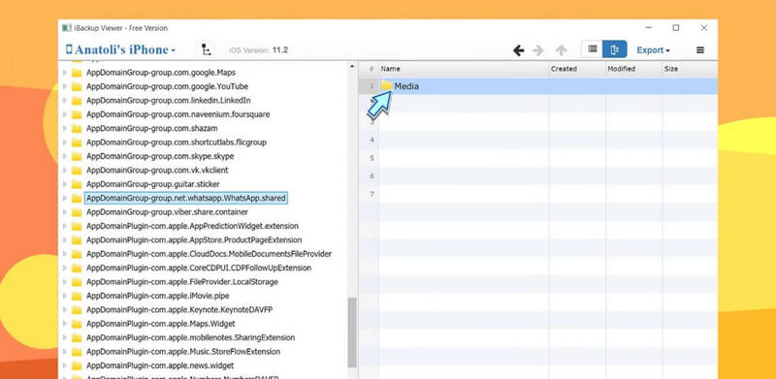Click the tree scrollbar up arrow

tap(352, 66)
